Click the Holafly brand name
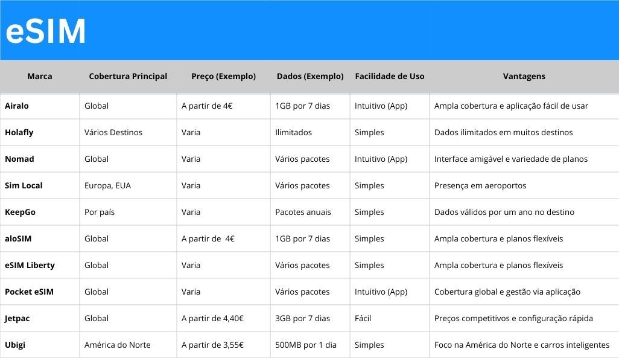Viewport: 619px width, 358px height. (19, 132)
